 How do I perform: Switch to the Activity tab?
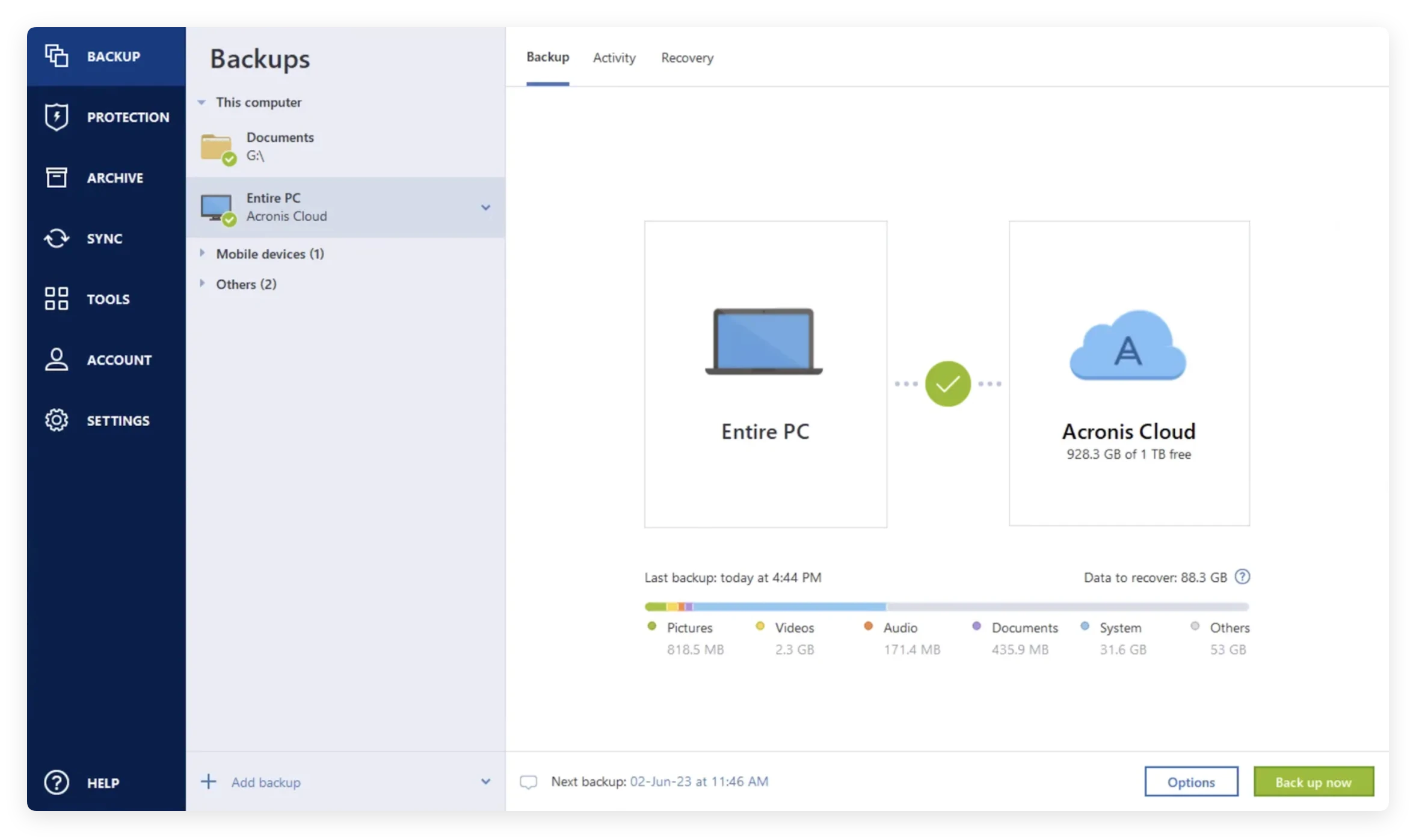coord(614,58)
